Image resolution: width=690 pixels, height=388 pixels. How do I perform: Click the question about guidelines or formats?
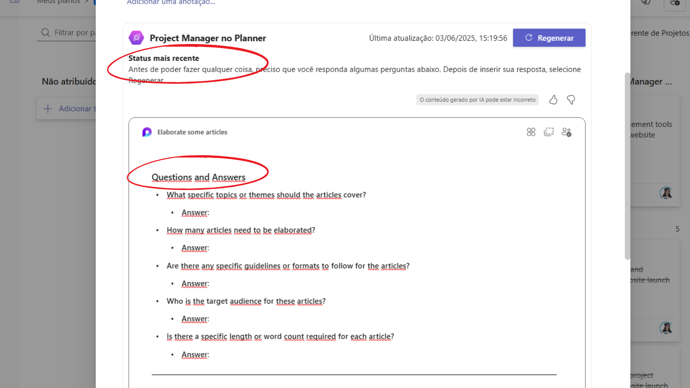[288, 266]
